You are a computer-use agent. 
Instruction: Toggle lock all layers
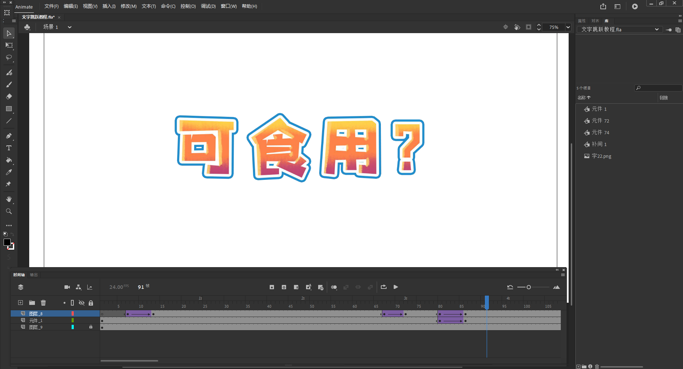(91, 303)
